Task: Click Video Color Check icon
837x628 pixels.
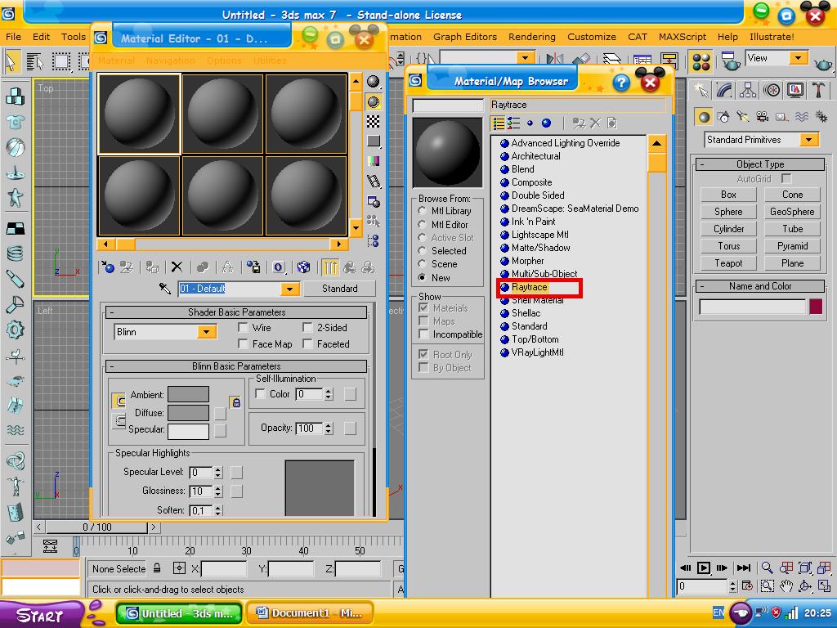Action: 373,161
